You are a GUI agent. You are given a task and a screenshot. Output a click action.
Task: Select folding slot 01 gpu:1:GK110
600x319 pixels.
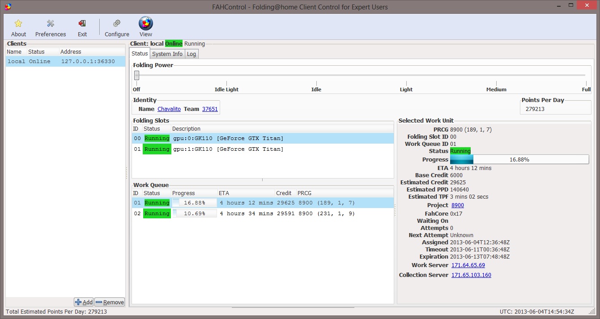263,149
